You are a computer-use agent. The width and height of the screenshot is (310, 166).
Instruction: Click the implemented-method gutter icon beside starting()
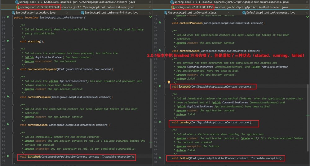click(x=8, y=41)
